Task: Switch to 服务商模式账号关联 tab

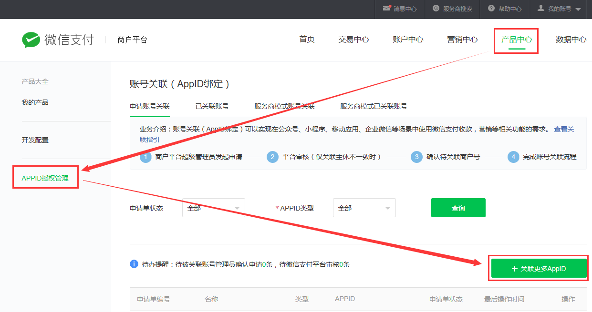Action: click(284, 106)
